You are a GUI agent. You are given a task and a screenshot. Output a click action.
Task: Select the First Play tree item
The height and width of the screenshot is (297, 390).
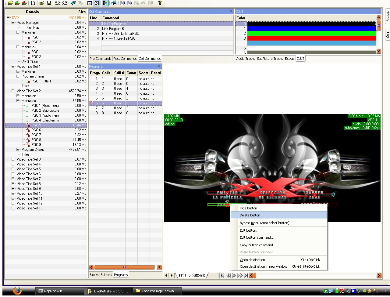tap(33, 27)
